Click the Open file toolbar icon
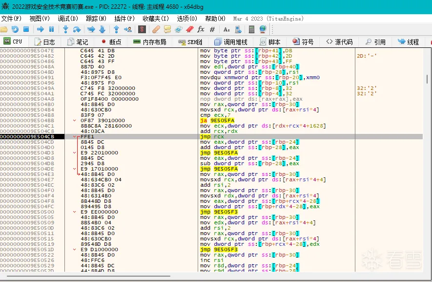The image size is (432, 282). pyautogui.click(x=4, y=29)
